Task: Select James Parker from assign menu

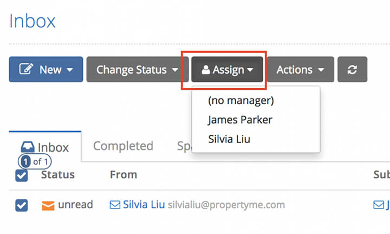Action: point(240,120)
